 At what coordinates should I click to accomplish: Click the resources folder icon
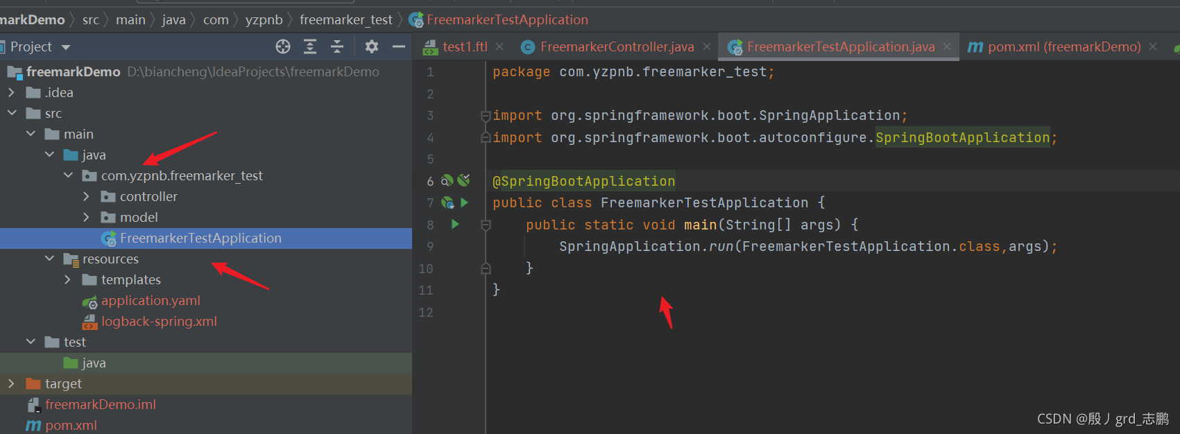71,259
